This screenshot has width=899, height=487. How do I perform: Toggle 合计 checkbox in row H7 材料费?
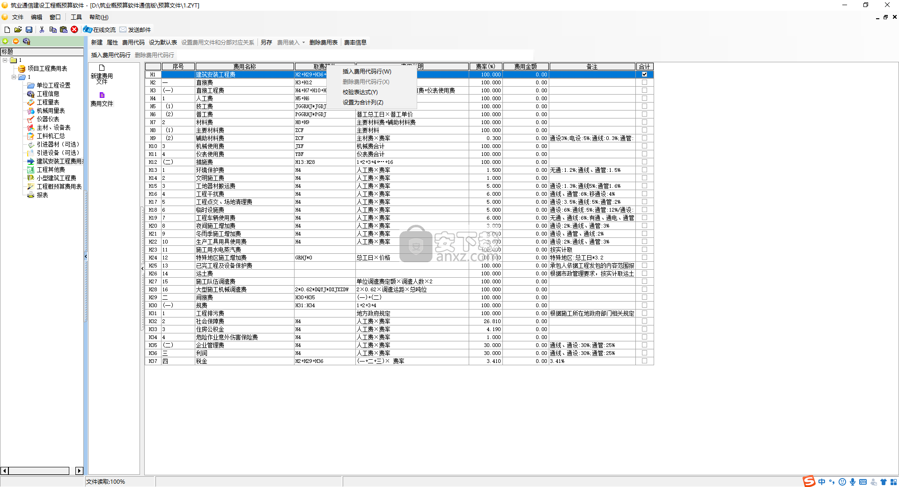pos(644,122)
